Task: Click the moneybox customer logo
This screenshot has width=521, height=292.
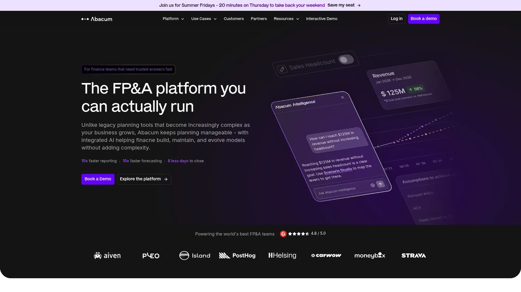Action: (370, 255)
